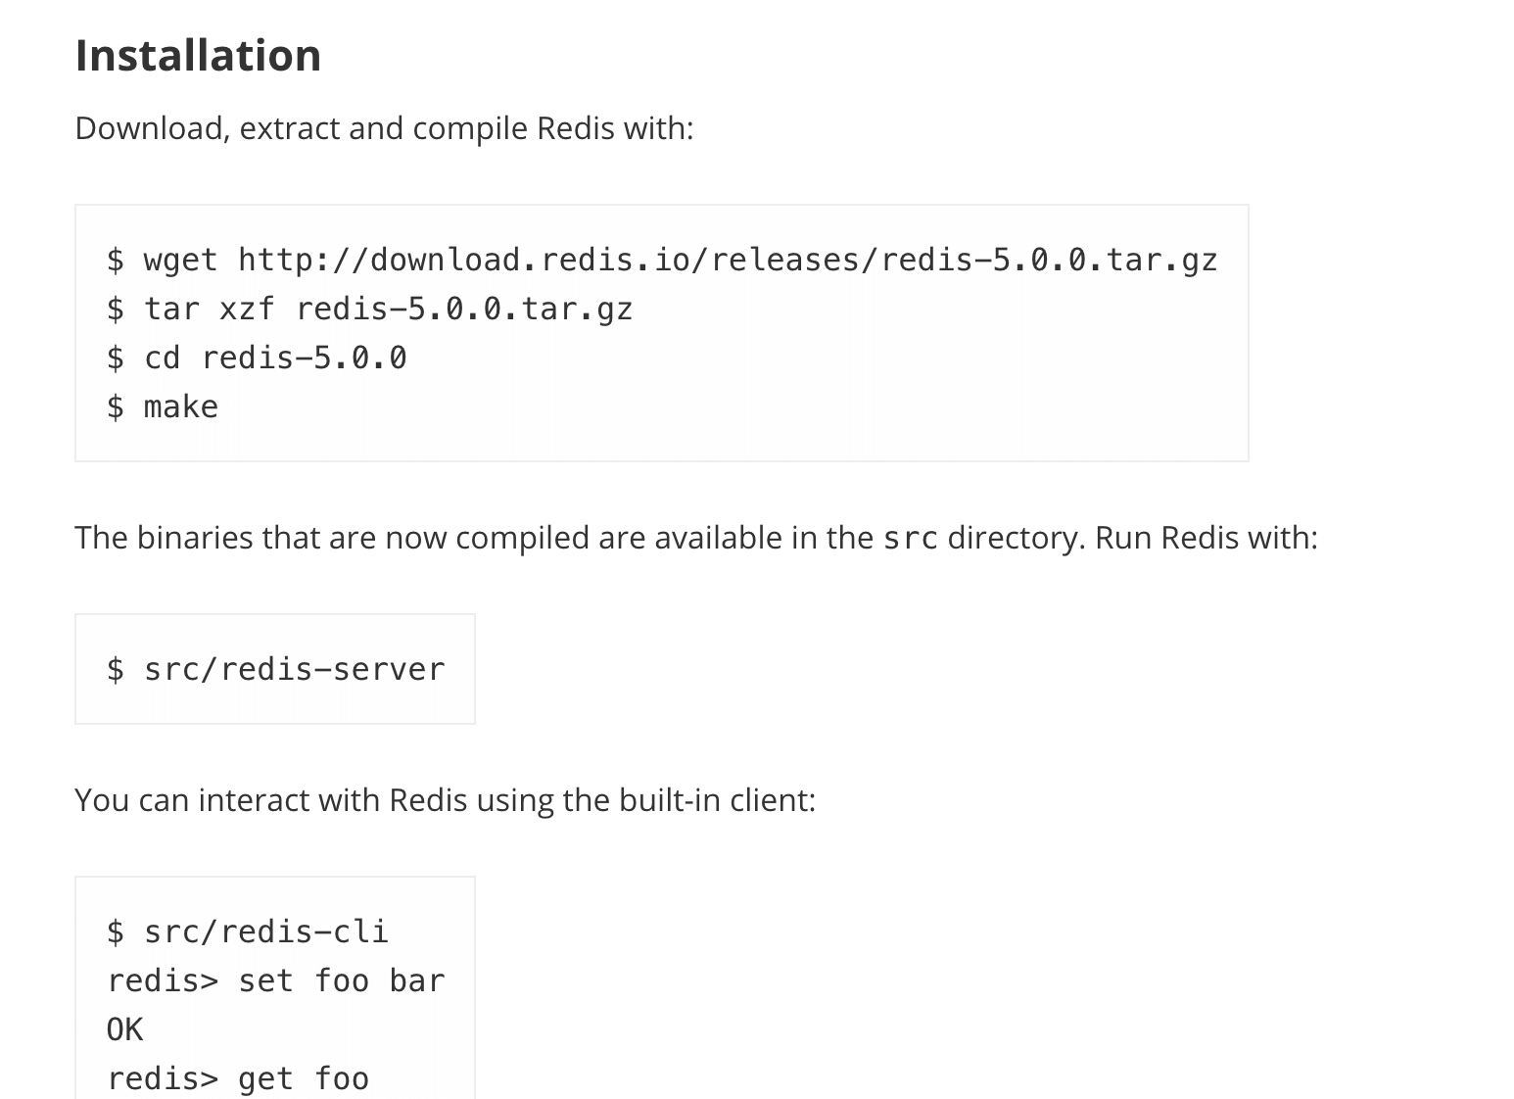1514x1099 pixels.
Task: Click the 'src/redis-server' command
Action: pos(294,669)
